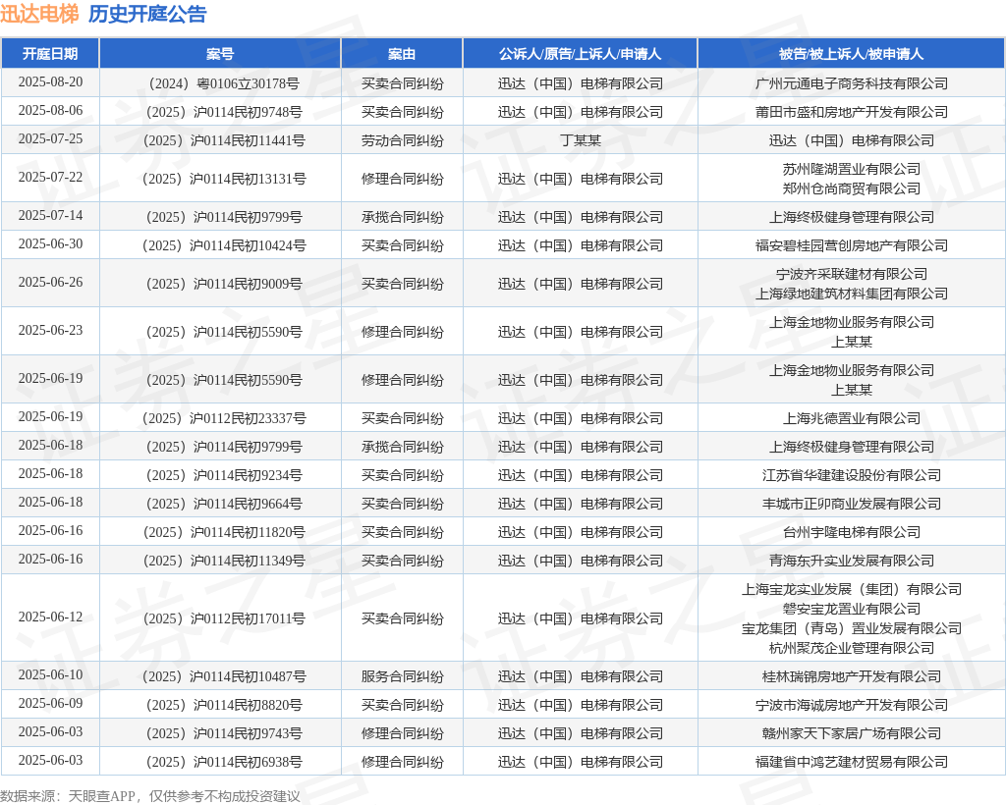Click the 数据来源 天眼查APP footer note
1006x805 pixels.
149,796
